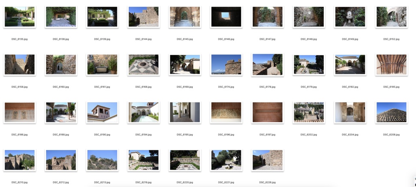Select the DSC_6135.jpg thumbnail
This screenshot has width=416, height=187.
(x=19, y=17)
